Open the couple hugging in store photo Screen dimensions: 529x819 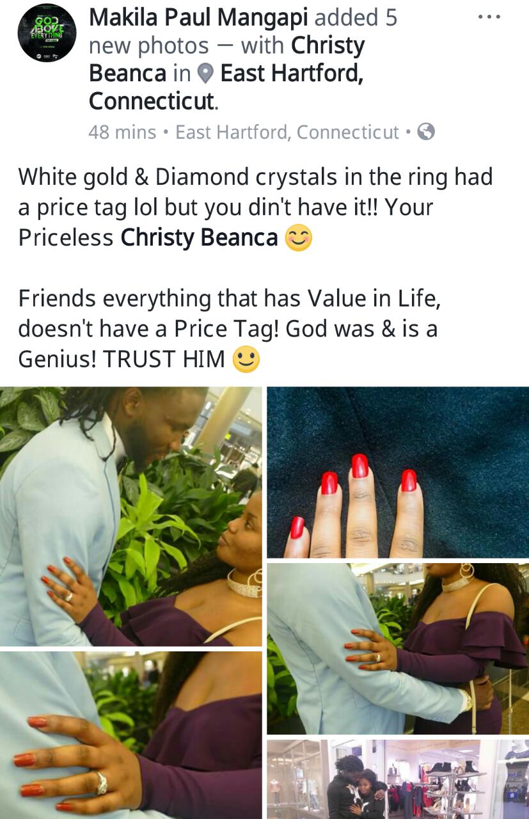398,779
